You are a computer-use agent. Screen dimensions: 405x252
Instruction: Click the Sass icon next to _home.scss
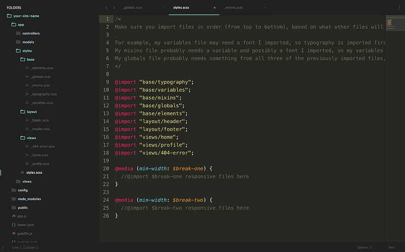[x=27, y=155]
